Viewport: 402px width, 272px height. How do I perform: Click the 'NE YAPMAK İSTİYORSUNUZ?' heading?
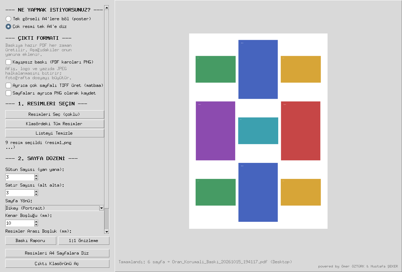[54, 10]
